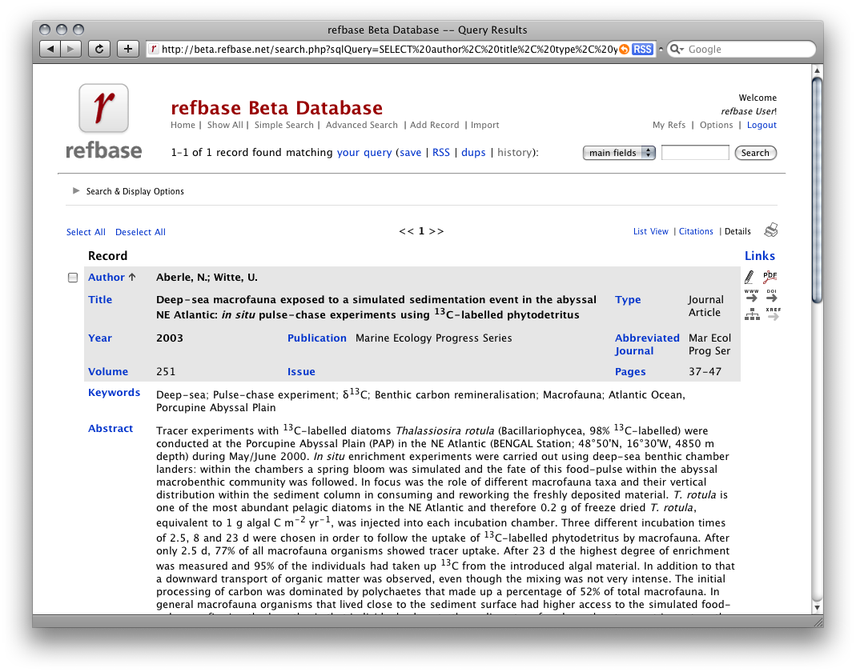Screen dimensions: 856x672
Task: Go to previous page with << link
Action: 406,231
